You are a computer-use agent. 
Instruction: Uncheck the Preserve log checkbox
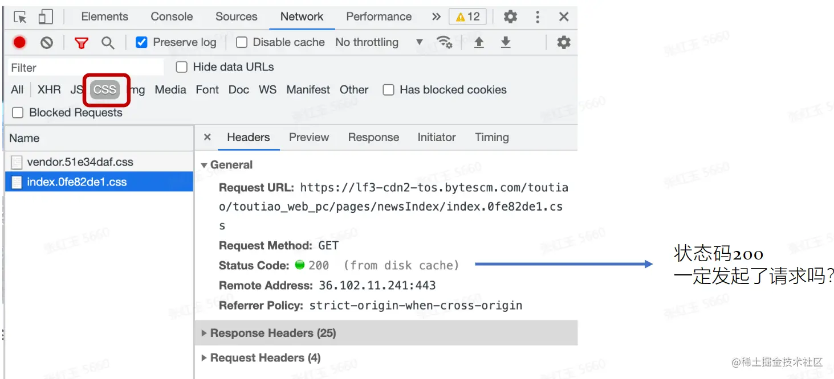pos(142,42)
